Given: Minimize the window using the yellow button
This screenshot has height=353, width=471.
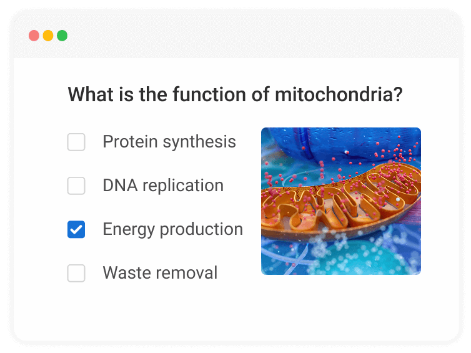Looking at the screenshot, I should (x=48, y=36).
